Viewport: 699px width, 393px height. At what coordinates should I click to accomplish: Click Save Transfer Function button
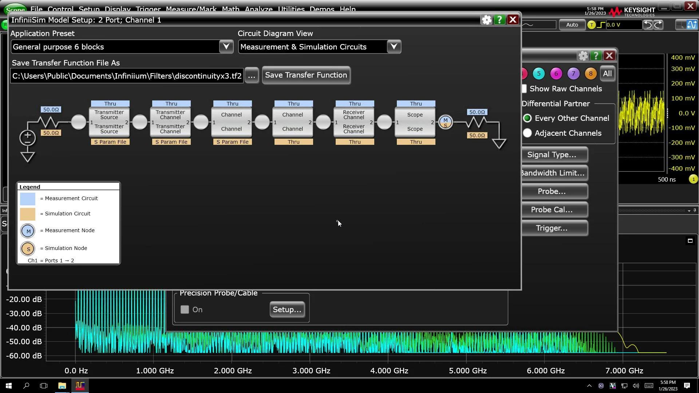click(x=306, y=75)
